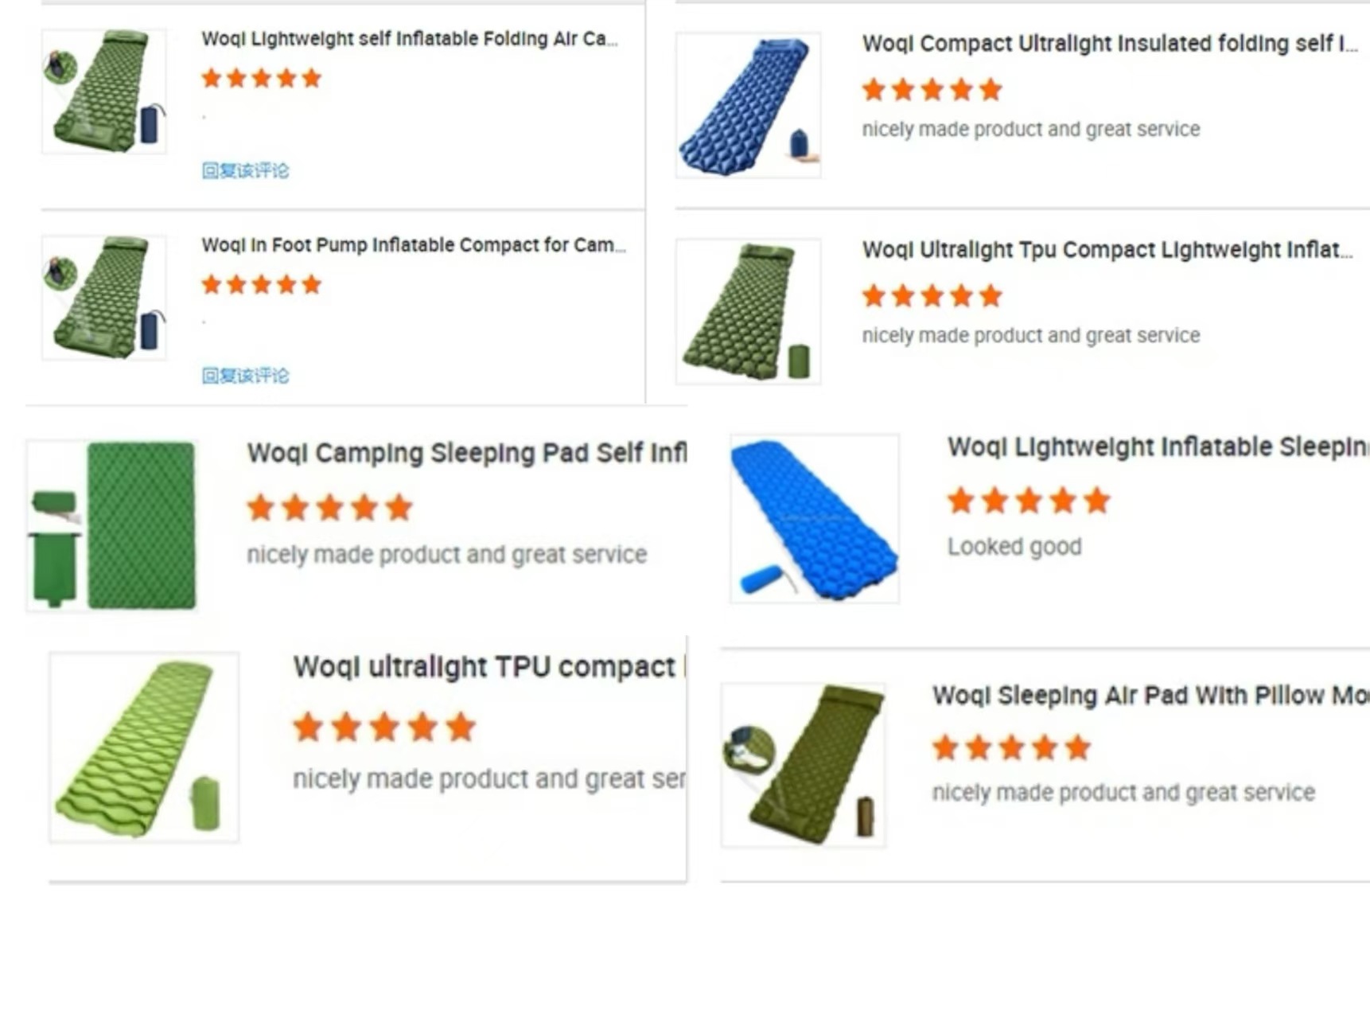Open the Woqi Lightweight Inflatable Sleeping title
This screenshot has height=1018, width=1370.
tap(1158, 447)
